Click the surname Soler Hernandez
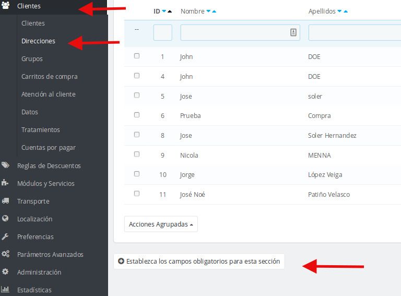Screen dimensions: 401x296 pyautogui.click(x=332, y=135)
